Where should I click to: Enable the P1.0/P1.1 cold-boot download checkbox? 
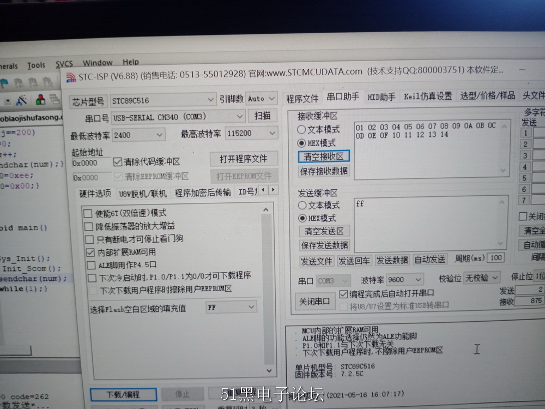click(92, 278)
